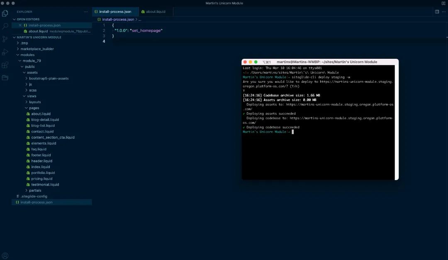Image resolution: width=448 pixels, height=260 pixels.
Task: Open the Search view in activity bar
Action: click(5, 26)
